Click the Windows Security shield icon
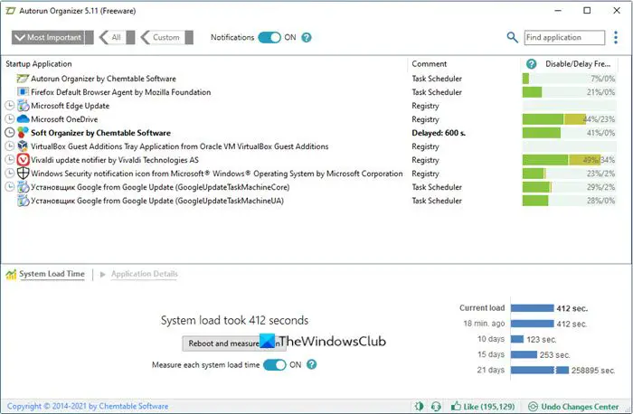This screenshot has width=633, height=414. pos(23,174)
